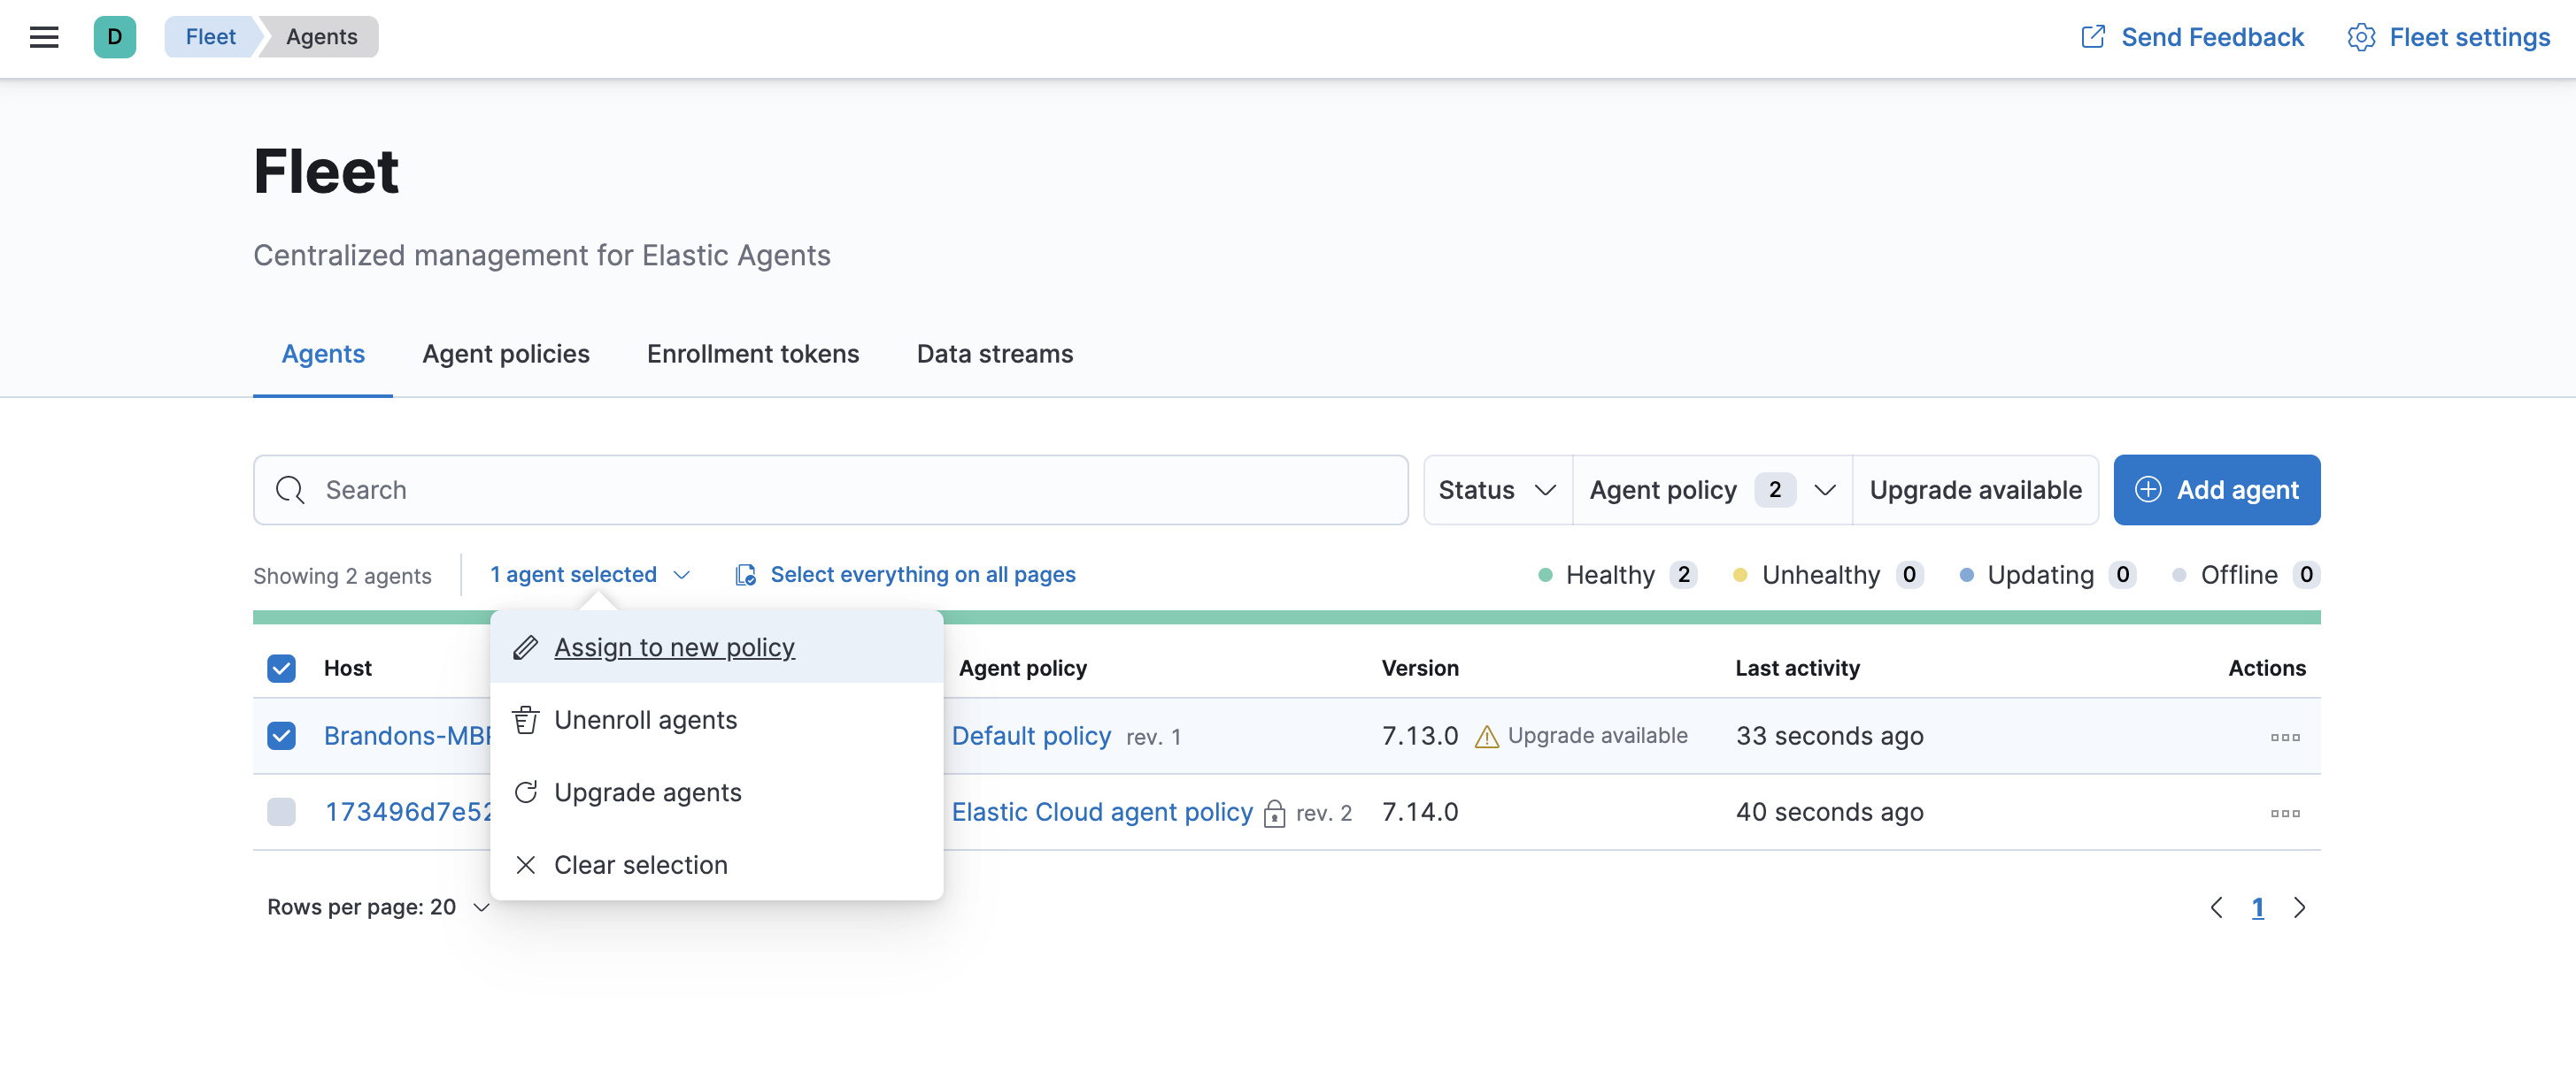
Task: Open the Status filter dropdown
Action: tap(1495, 490)
